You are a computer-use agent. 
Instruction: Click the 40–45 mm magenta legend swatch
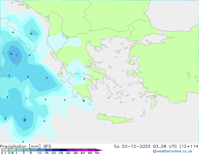tap(85, 150)
